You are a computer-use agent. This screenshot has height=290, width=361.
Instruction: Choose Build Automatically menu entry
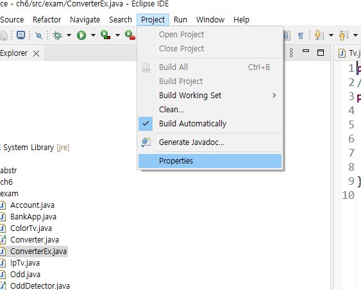tap(210, 124)
